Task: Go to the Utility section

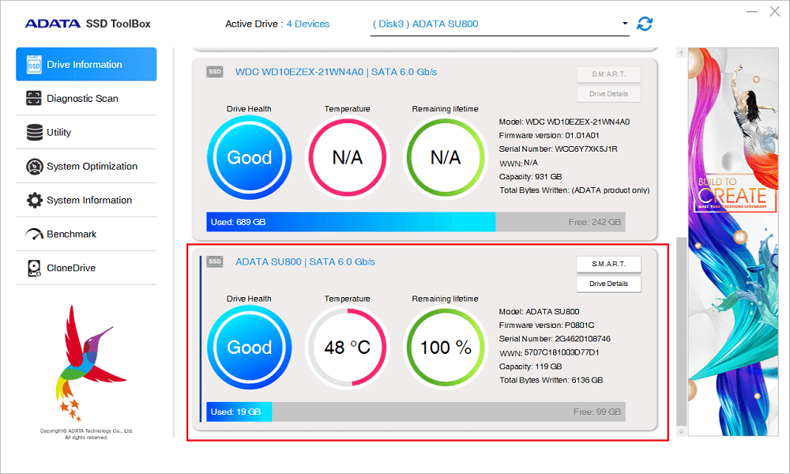Action: pyautogui.click(x=86, y=133)
